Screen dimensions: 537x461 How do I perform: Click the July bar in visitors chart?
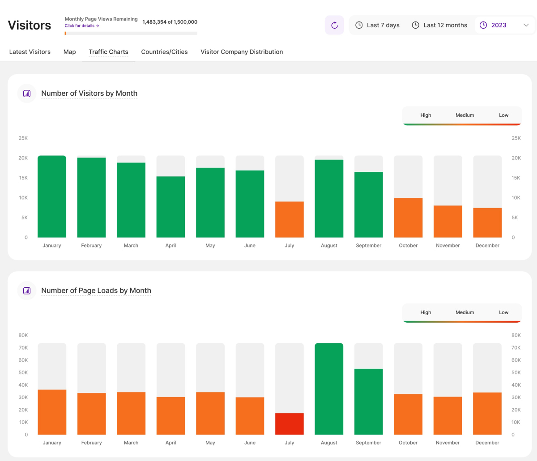[290, 219]
